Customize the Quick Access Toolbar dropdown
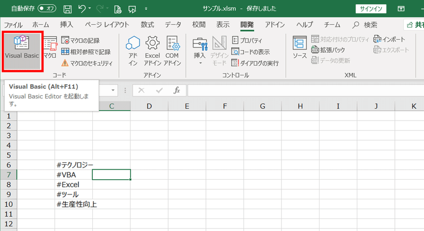The height and width of the screenshot is (231, 424). (146, 8)
